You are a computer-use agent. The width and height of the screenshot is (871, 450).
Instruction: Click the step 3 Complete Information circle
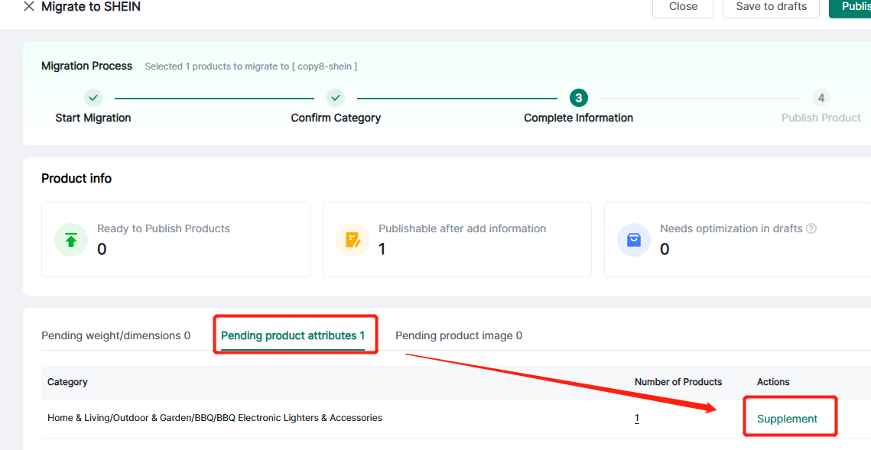pos(579,98)
